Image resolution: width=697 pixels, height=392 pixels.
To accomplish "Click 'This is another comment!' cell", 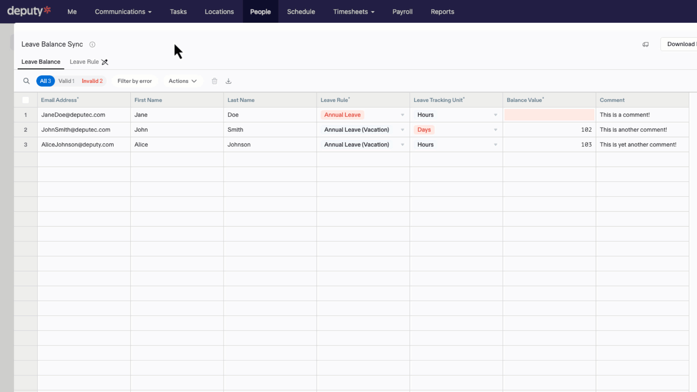I will click(642, 130).
